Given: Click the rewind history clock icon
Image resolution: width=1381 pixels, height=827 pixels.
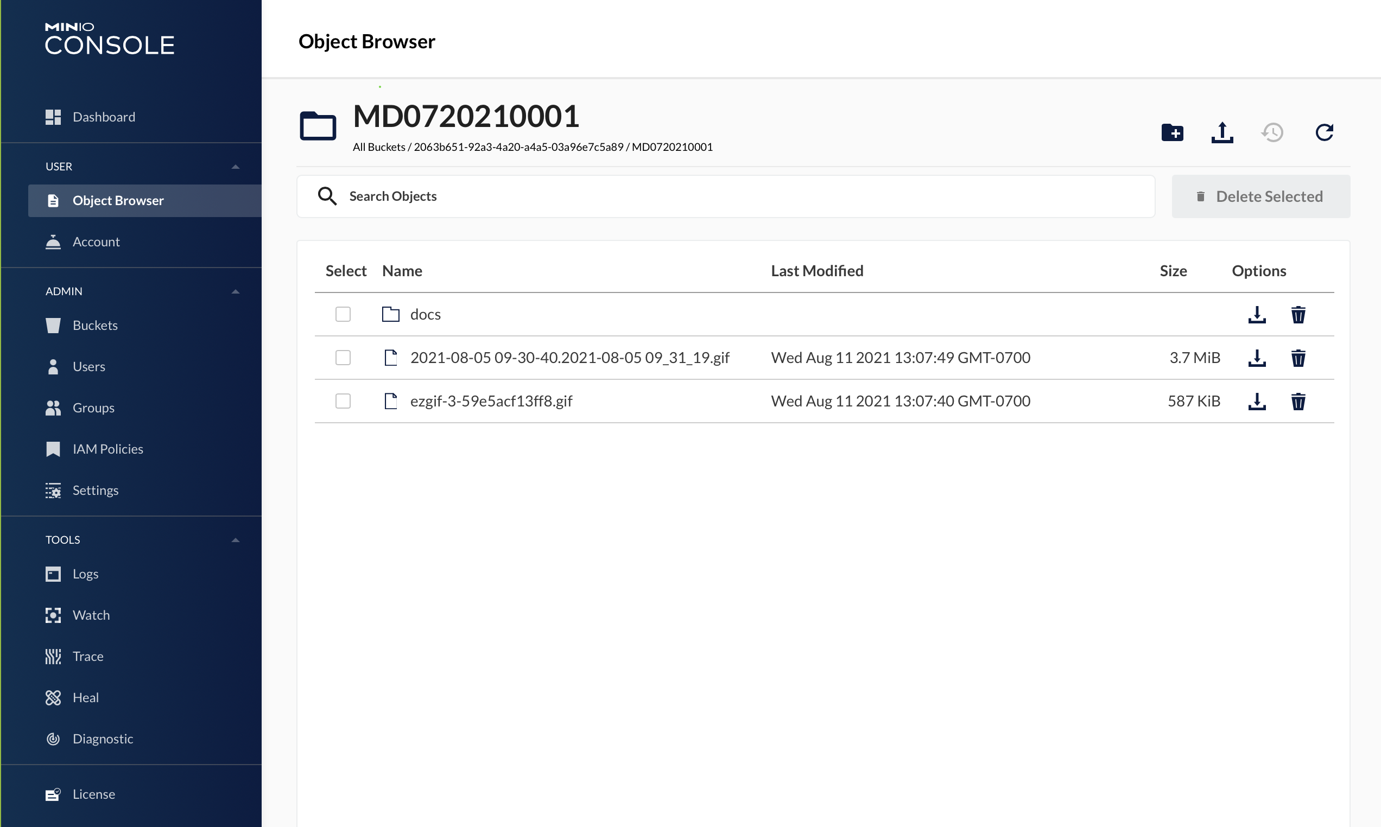Looking at the screenshot, I should pos(1272,132).
